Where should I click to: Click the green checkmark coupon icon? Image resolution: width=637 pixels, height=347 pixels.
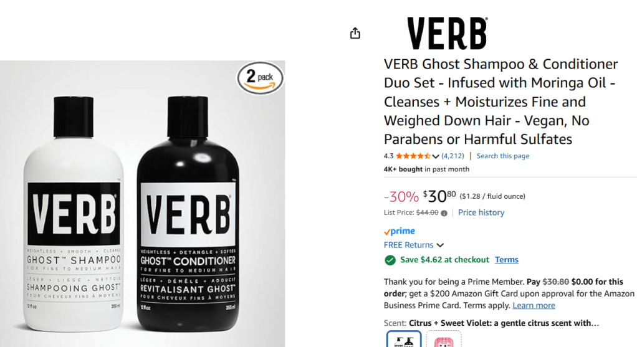[390, 260]
